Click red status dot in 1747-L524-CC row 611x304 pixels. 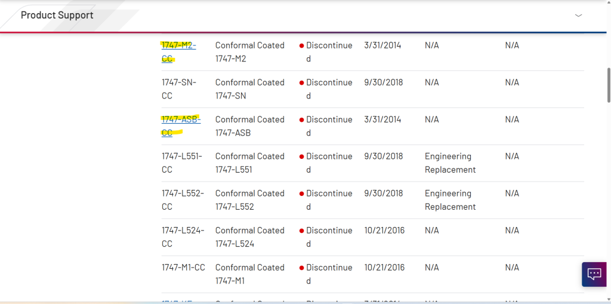[x=302, y=231]
